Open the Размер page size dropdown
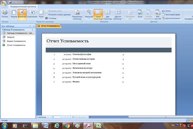Screen dimensions: 193x129 14,14
